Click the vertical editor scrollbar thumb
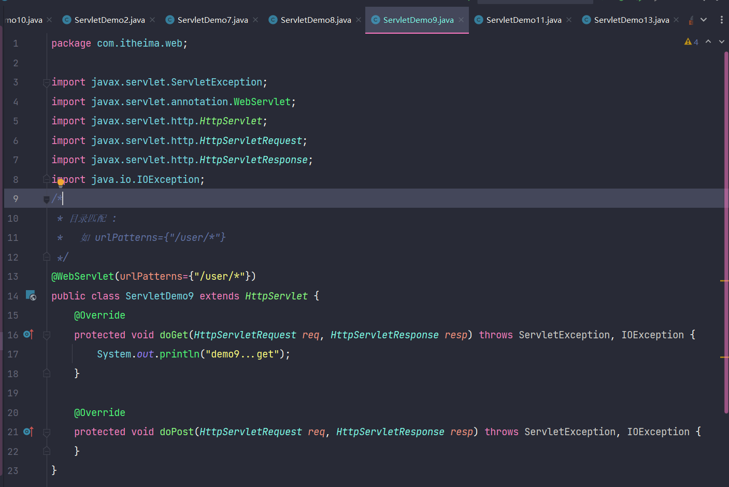Viewport: 729px width, 487px height. tap(726, 232)
